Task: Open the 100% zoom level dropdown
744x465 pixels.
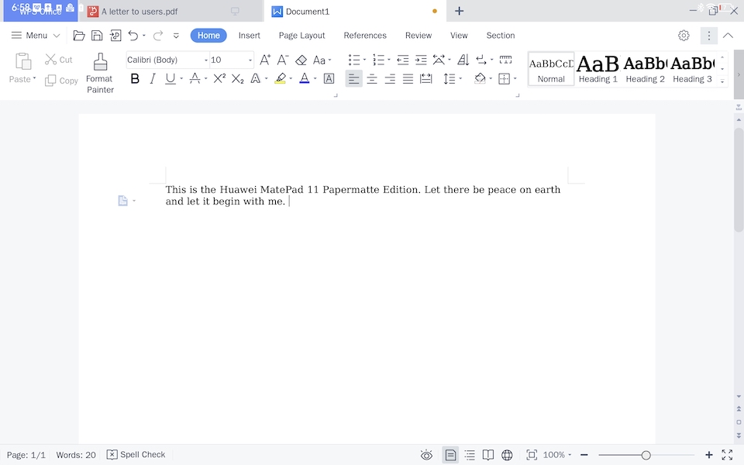Action: (557, 455)
